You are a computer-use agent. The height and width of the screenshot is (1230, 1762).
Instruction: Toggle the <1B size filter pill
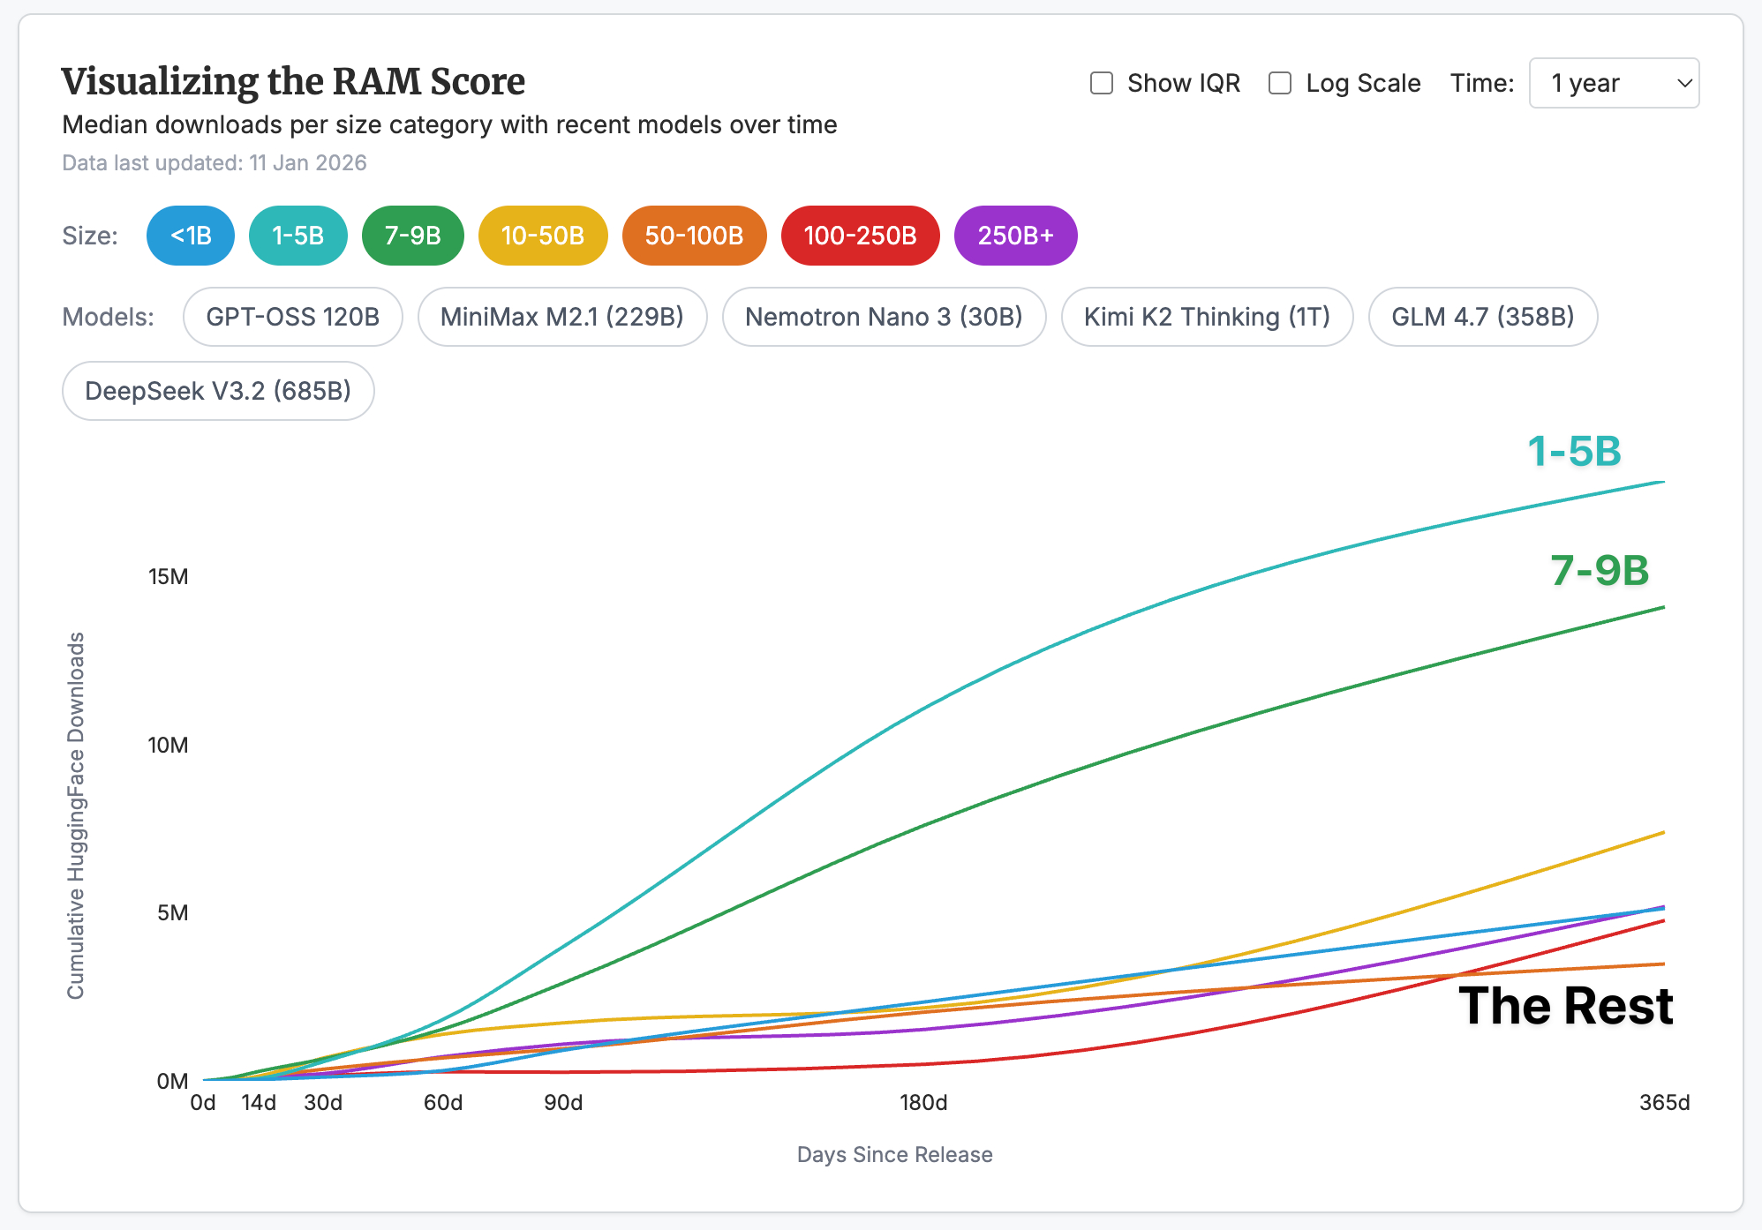pyautogui.click(x=191, y=236)
